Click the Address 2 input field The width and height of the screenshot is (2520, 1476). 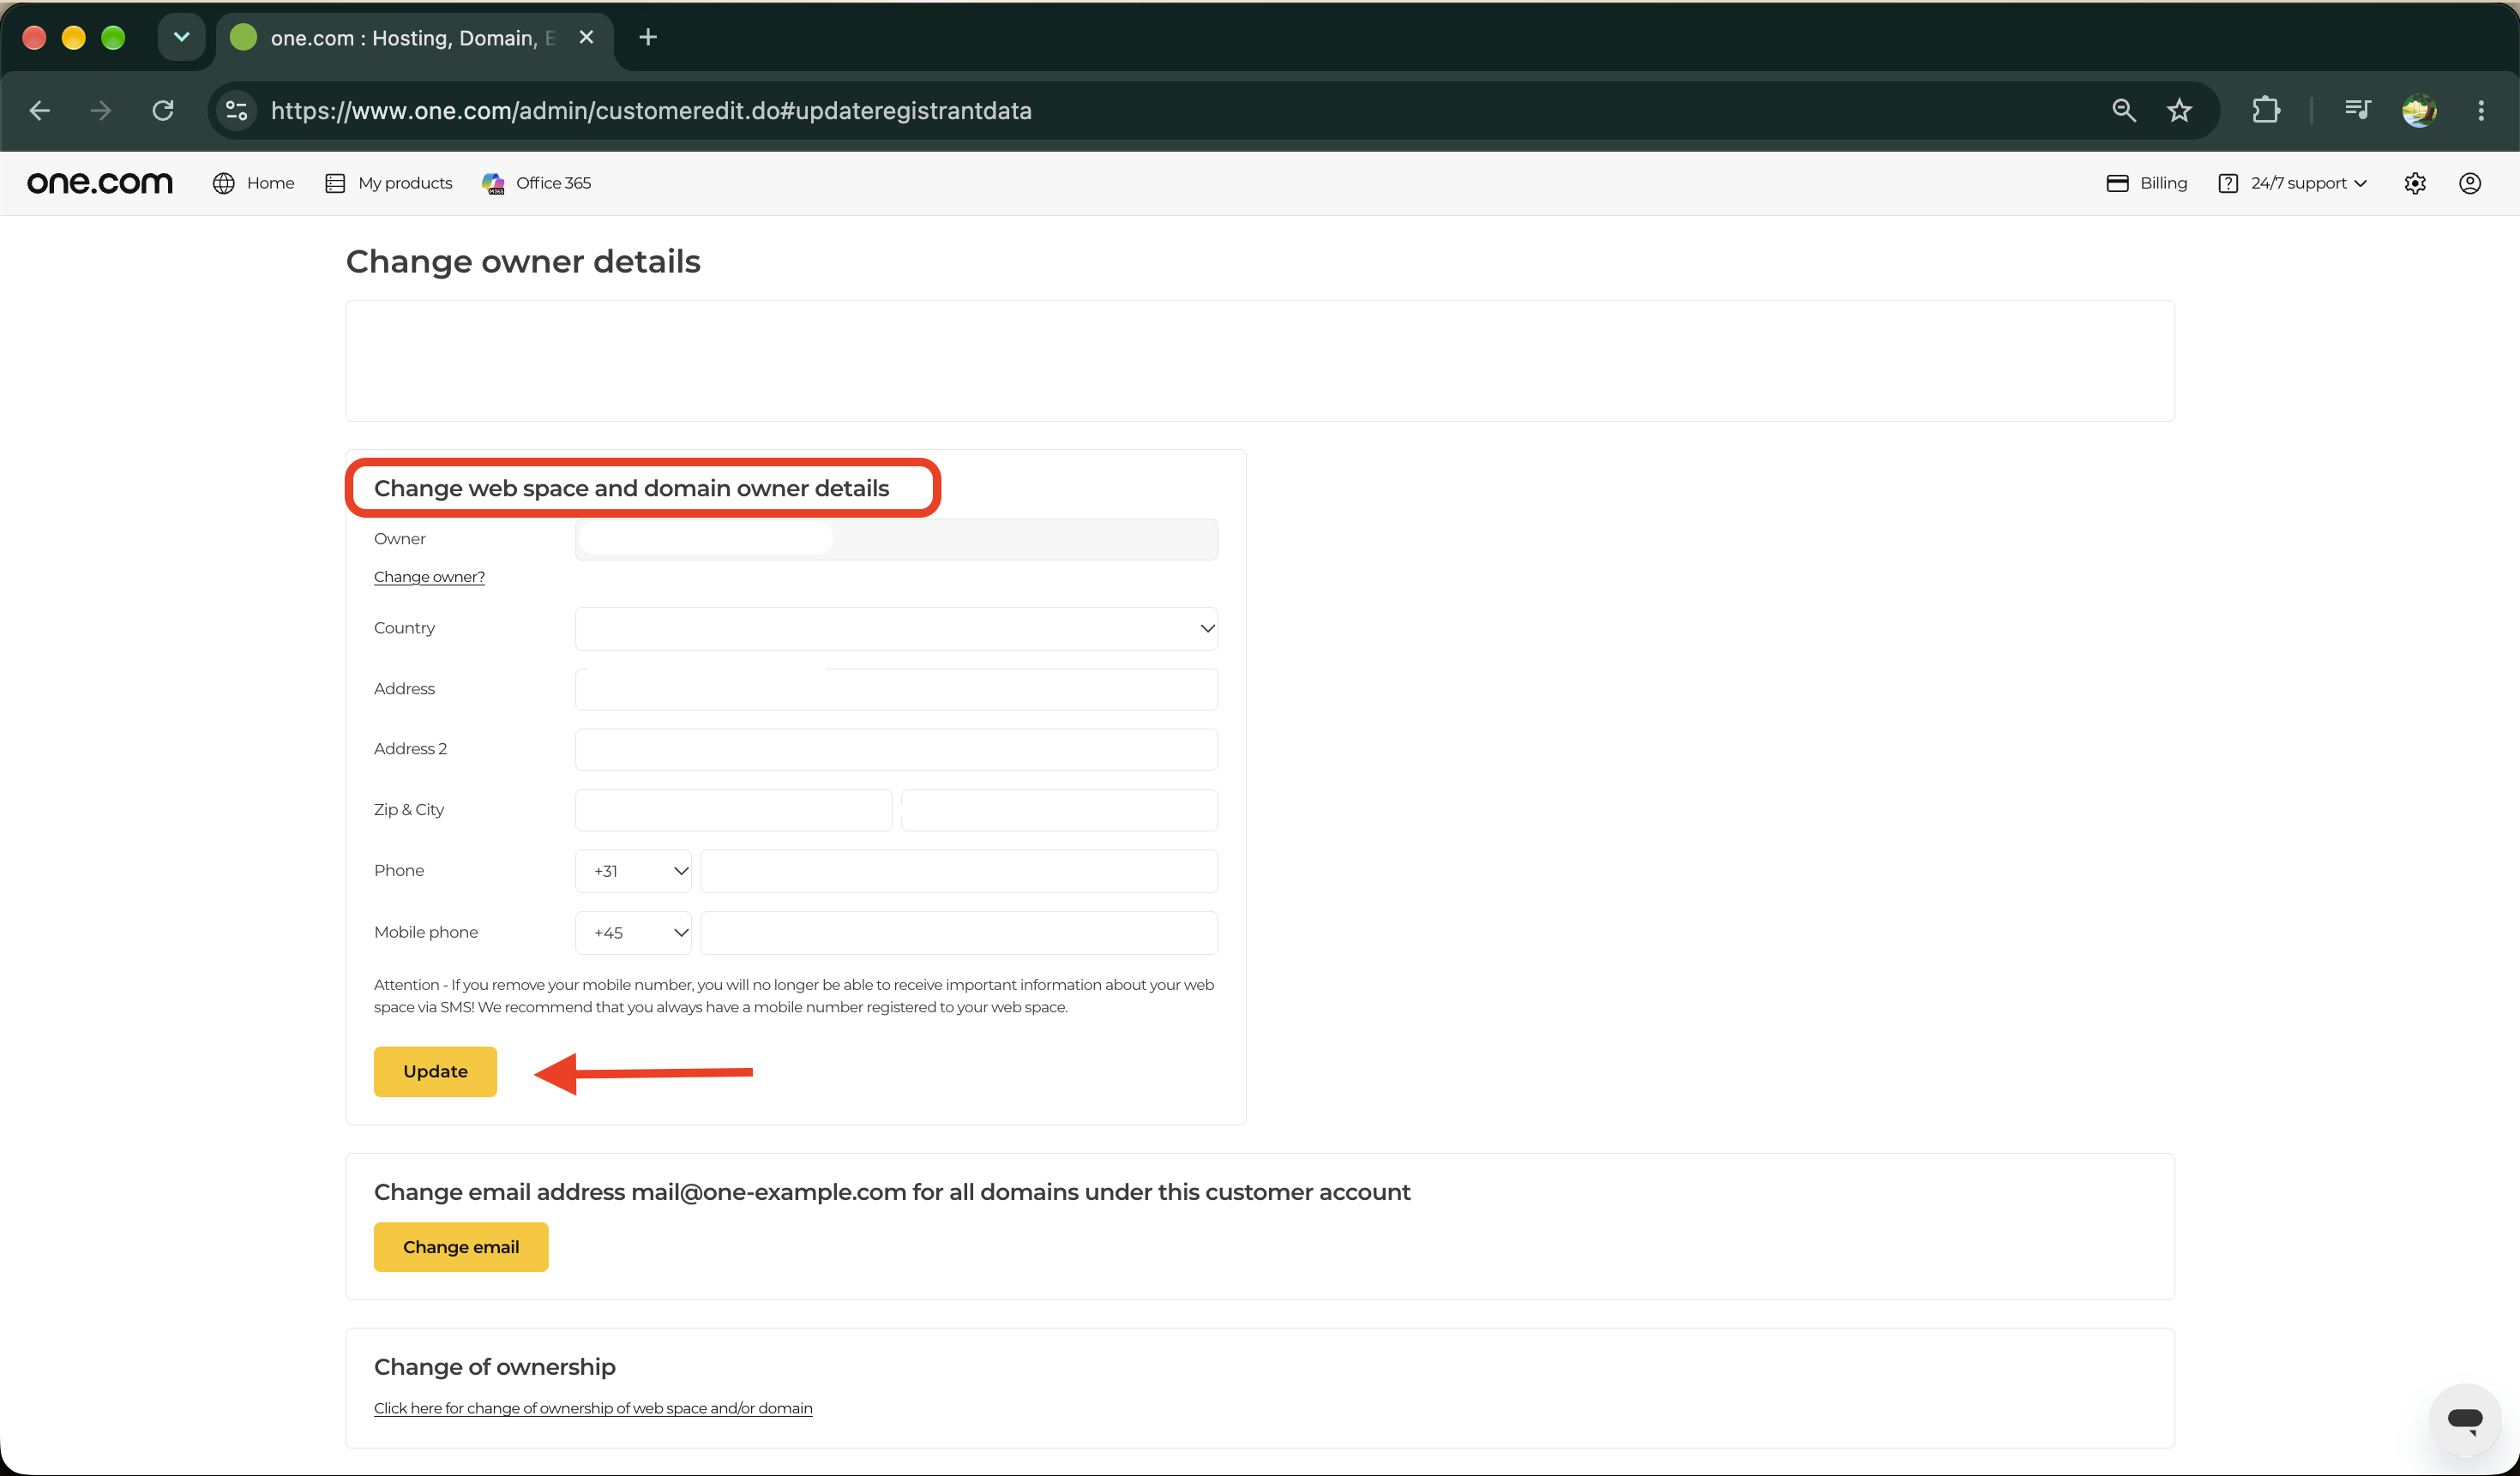pyautogui.click(x=896, y=749)
